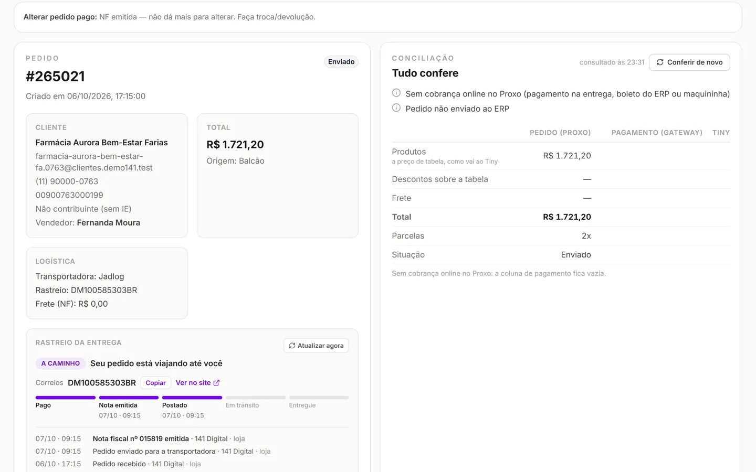The image size is (756, 472).
Task: Click 'PEDIDO (PROXO)' column header
Action: coord(560,133)
